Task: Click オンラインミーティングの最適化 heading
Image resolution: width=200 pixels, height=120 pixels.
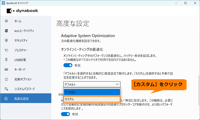Action: click(x=82, y=49)
